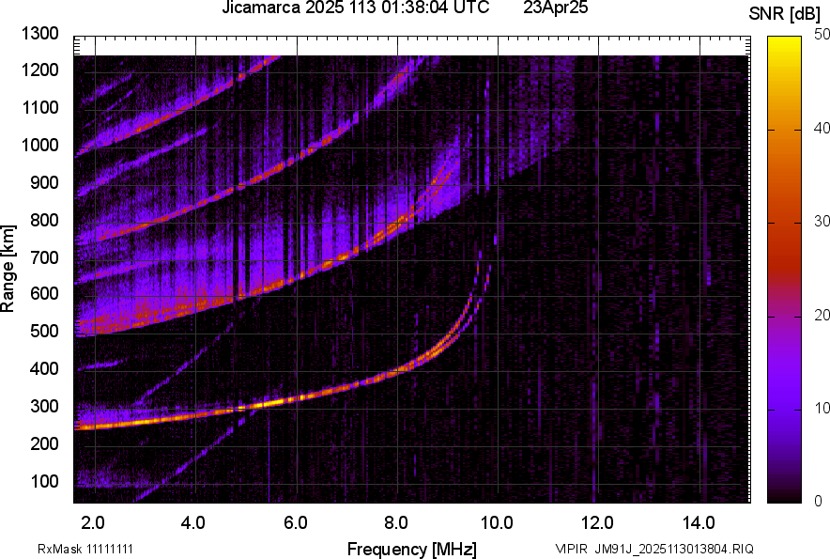Click the file name 'JM91J_2025113013804.RIQ'
The image size is (830, 559).
[x=674, y=549]
